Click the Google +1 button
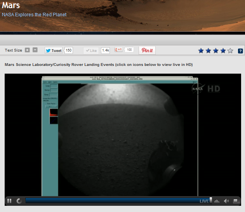This screenshot has width=245, height=212. coord(118,50)
